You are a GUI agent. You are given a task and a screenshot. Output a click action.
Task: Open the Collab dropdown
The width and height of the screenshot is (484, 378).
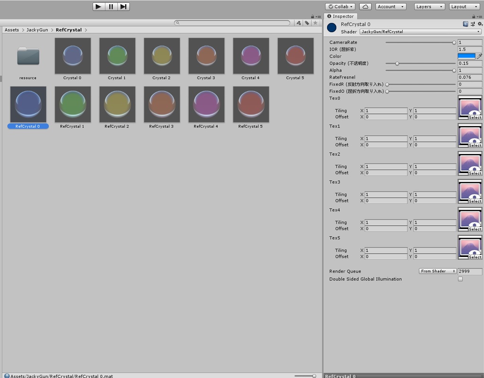[x=340, y=7]
